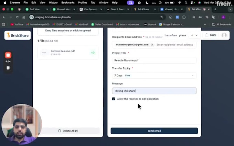Click the plus icon in the top navigation
This screenshot has width=234, height=146.
(192, 35)
